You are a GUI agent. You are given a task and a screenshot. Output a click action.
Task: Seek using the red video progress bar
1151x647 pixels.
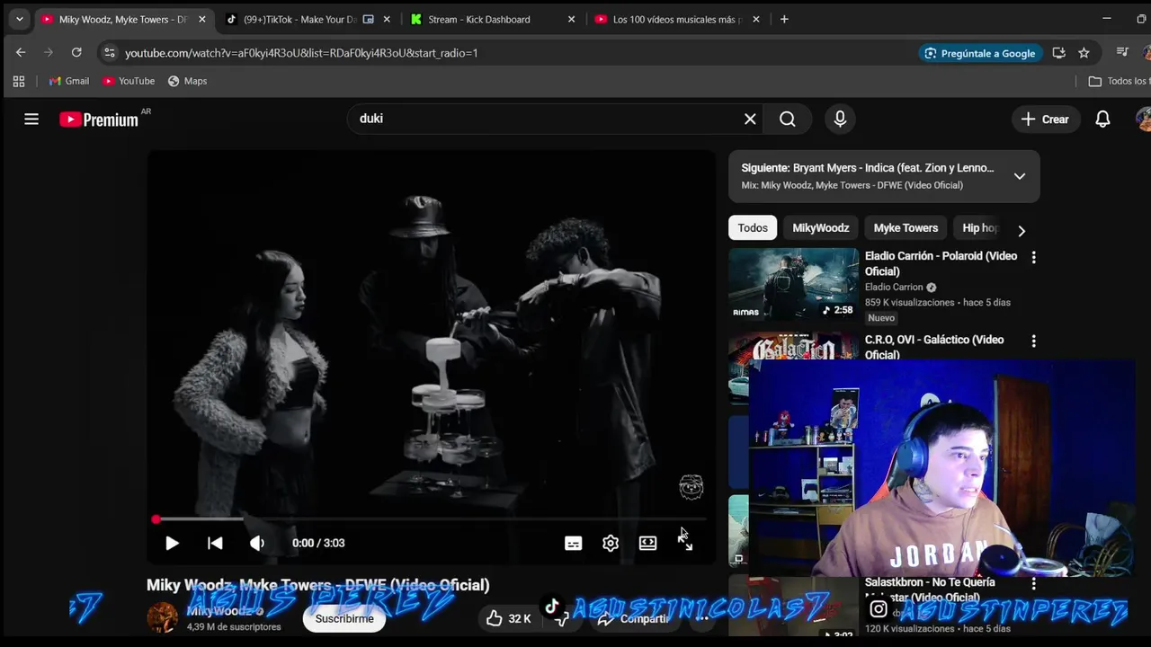pyautogui.click(x=432, y=519)
